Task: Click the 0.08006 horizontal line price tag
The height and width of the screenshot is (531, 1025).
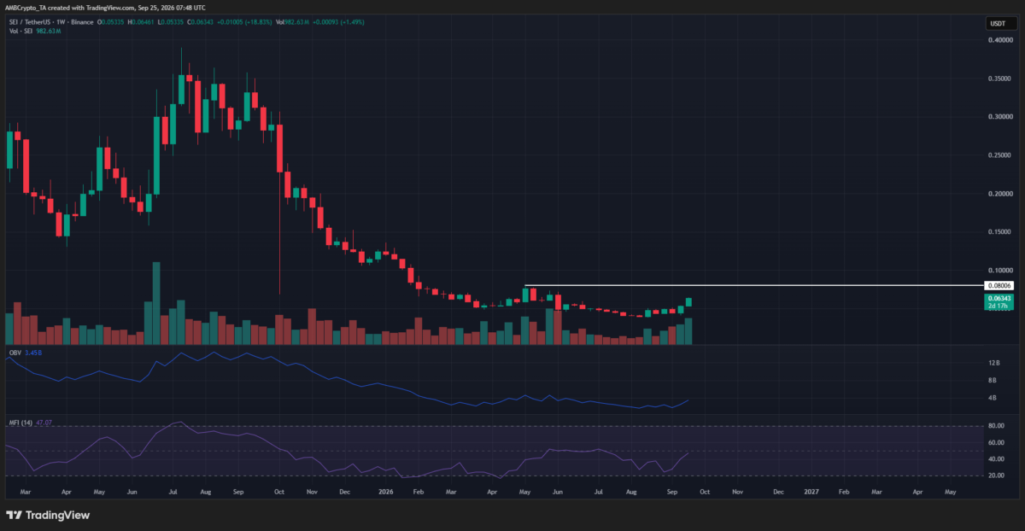Action: (999, 285)
